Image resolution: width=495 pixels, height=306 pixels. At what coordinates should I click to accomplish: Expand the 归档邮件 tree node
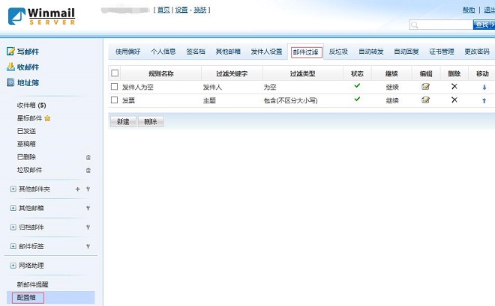click(x=13, y=227)
